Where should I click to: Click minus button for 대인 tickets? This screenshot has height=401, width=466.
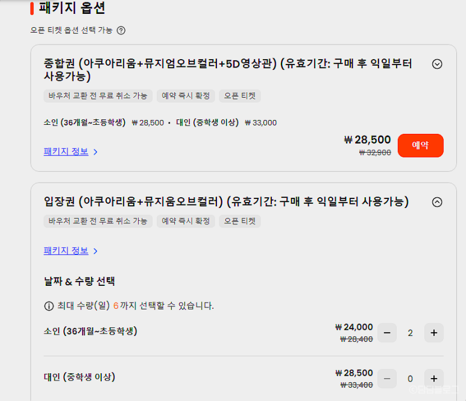coord(387,379)
